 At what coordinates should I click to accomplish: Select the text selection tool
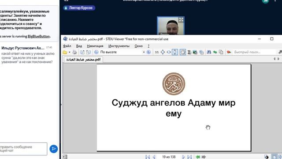[189, 52]
